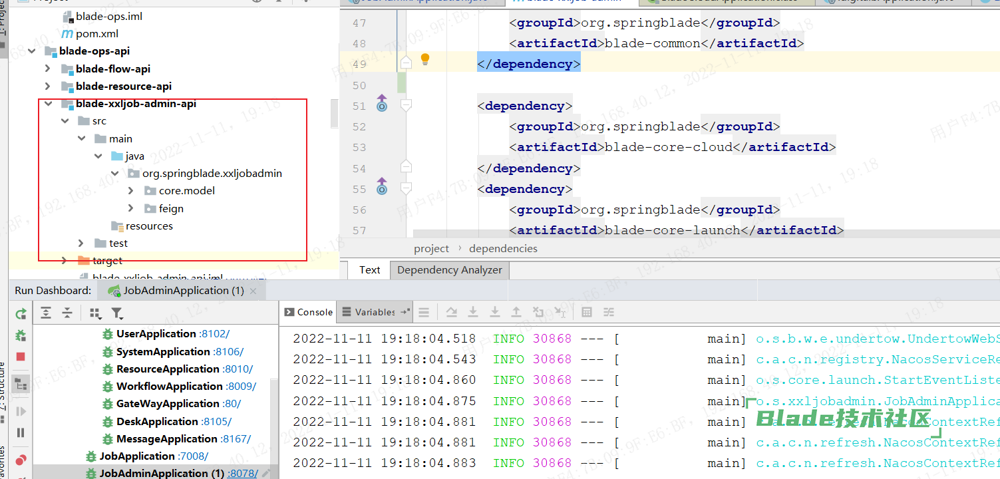Screen dimensions: 1000x479
Task: Open the Filter funnel dropdown in dashboard
Action: (117, 313)
